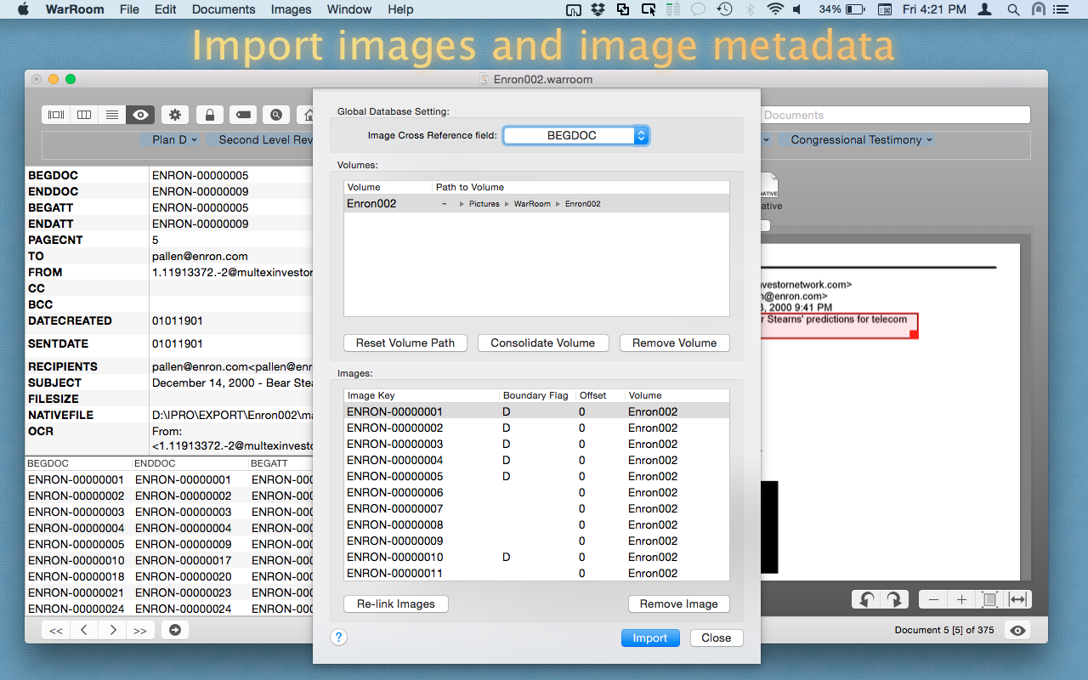The width and height of the screenshot is (1088, 680).
Task: Toggle the eye view mode in toolbar
Action: point(140,115)
